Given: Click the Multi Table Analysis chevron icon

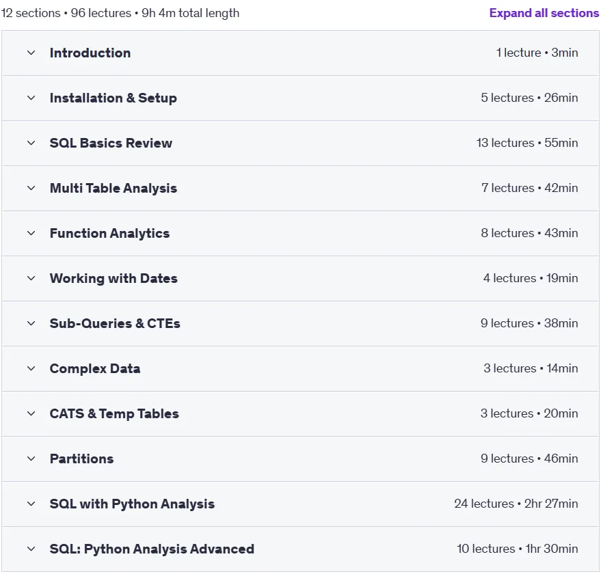Looking at the screenshot, I should pyautogui.click(x=31, y=188).
